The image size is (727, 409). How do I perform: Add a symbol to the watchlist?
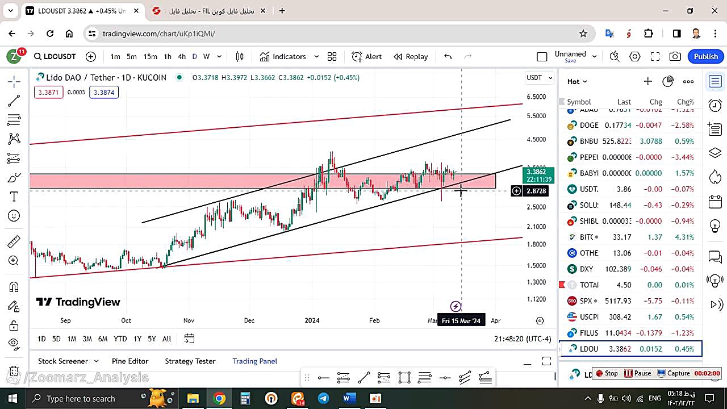pos(647,81)
